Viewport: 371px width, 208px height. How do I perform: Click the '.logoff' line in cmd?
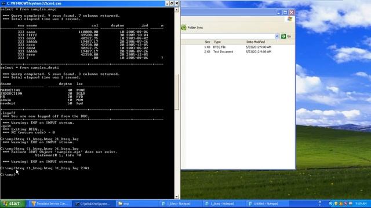click(8, 113)
